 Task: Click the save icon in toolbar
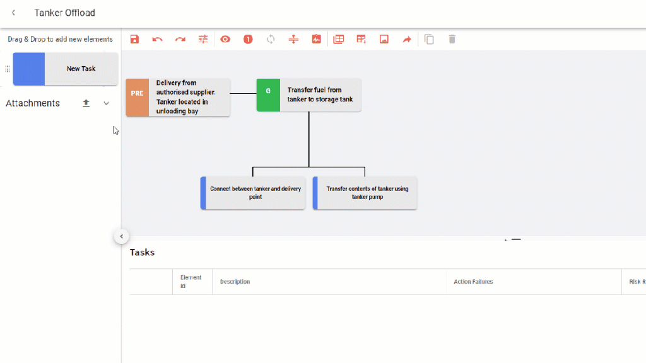click(134, 39)
